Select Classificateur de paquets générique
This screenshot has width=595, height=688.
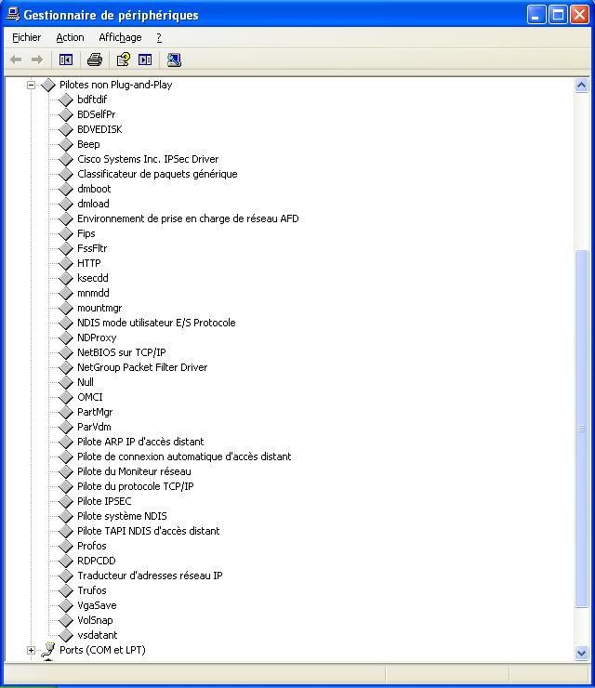click(x=157, y=174)
